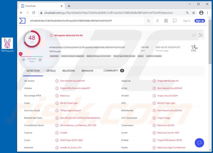Click the alert icon beside Ad-Aware detection
Viewport: 213px width, 153px height.
[x=57, y=81]
